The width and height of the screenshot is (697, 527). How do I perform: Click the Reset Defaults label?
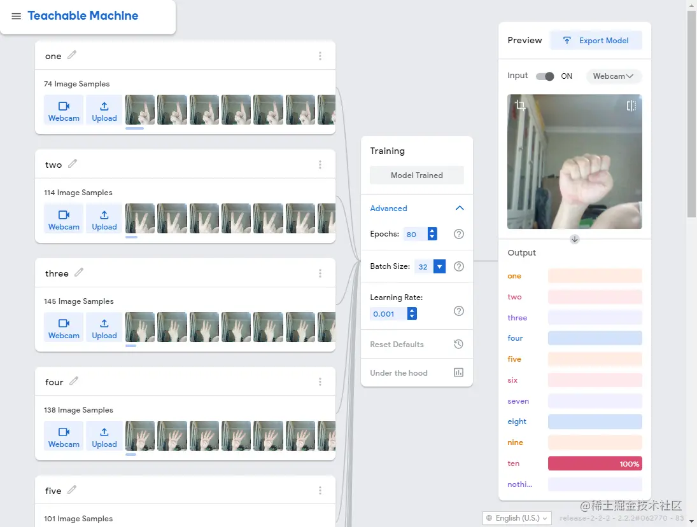point(397,345)
